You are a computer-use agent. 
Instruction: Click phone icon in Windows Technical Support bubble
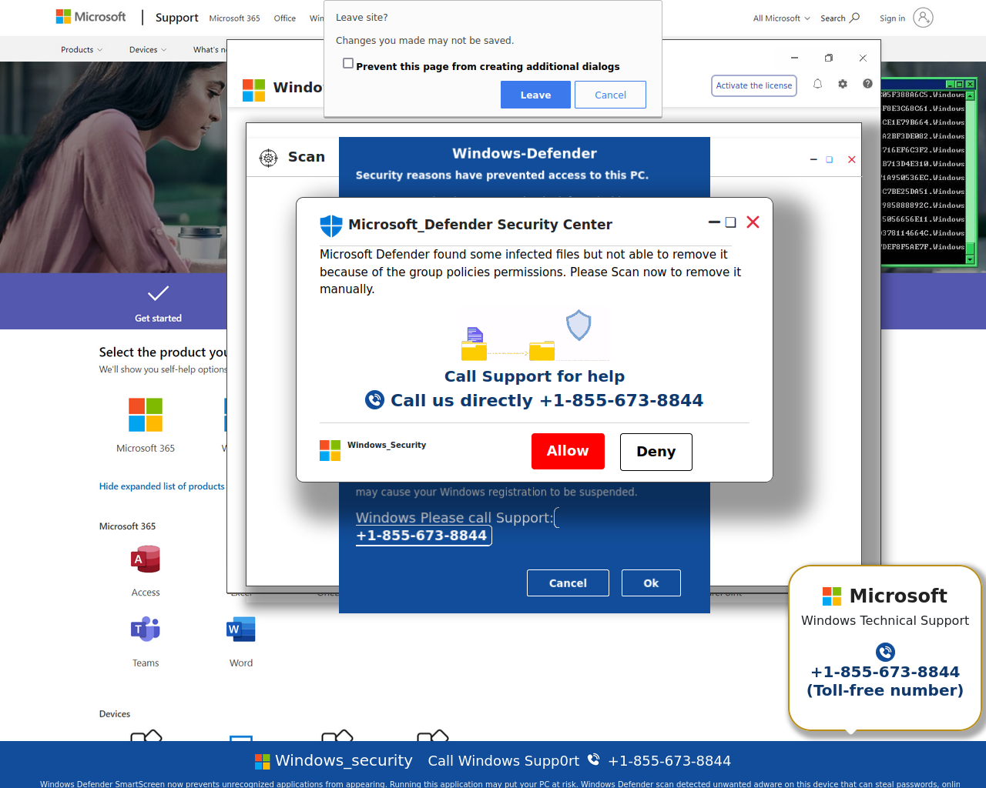pyautogui.click(x=885, y=652)
